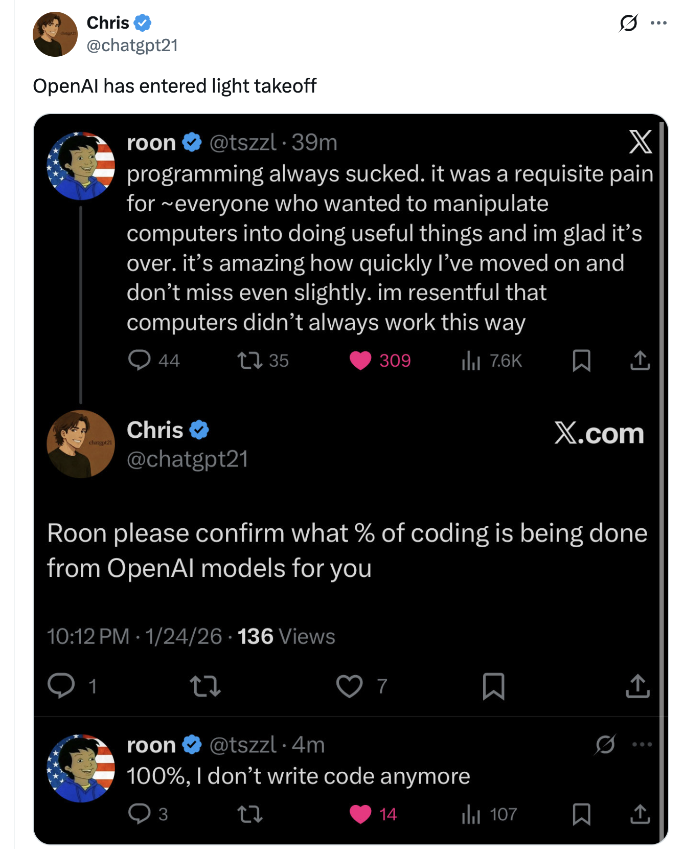The width and height of the screenshot is (685, 849).
Task: Share Chris's 'Roon please confirm' tweet
Action: pyautogui.click(x=637, y=686)
